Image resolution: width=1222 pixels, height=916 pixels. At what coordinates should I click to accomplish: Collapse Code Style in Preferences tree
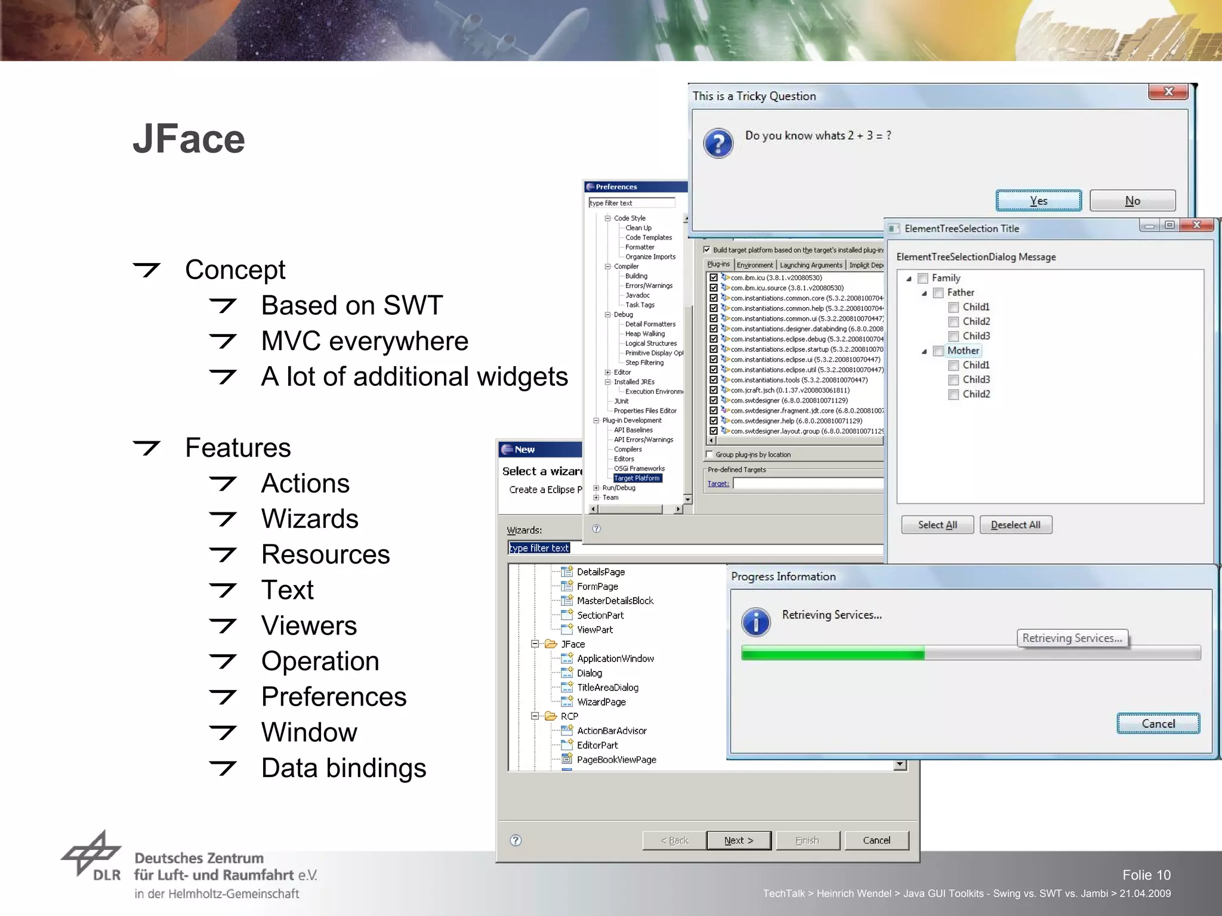click(607, 218)
